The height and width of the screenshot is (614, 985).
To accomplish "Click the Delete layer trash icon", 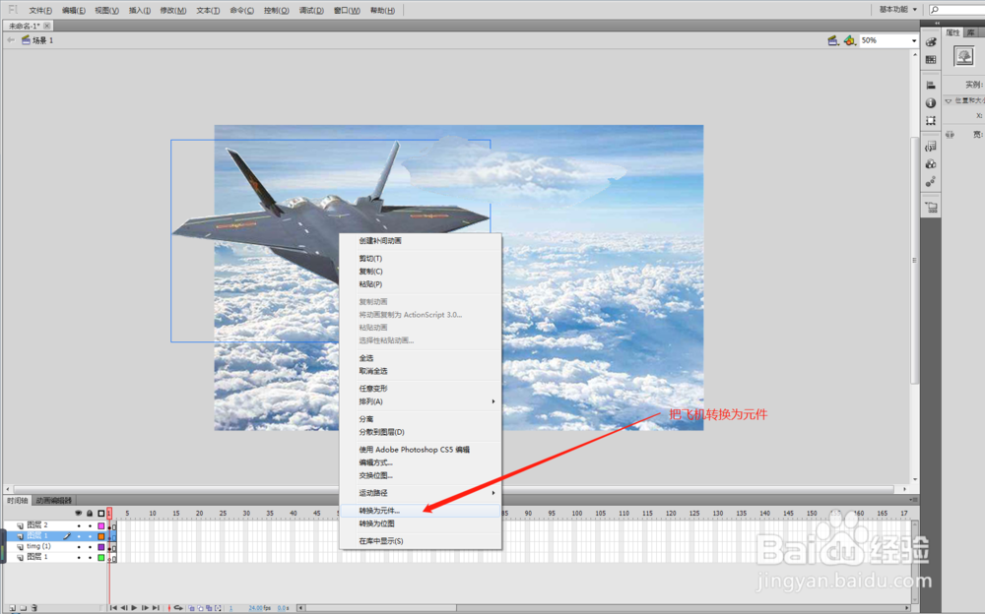I will click(34, 608).
